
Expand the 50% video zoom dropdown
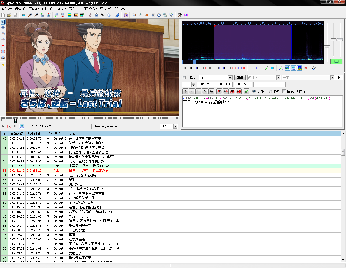point(175,126)
